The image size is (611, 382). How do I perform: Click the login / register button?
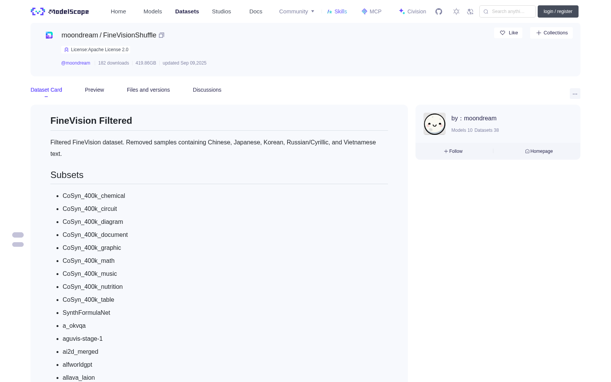pyautogui.click(x=558, y=11)
